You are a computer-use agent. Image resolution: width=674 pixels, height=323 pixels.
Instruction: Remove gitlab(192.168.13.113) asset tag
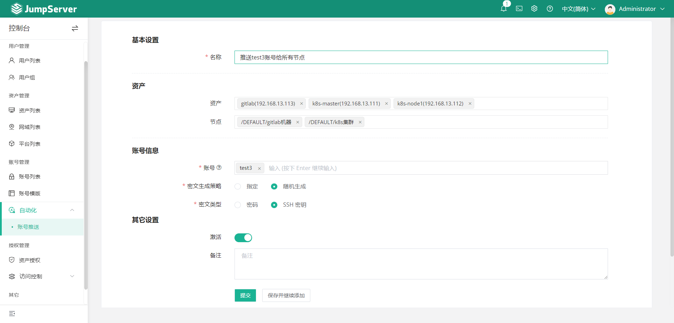[301, 104]
